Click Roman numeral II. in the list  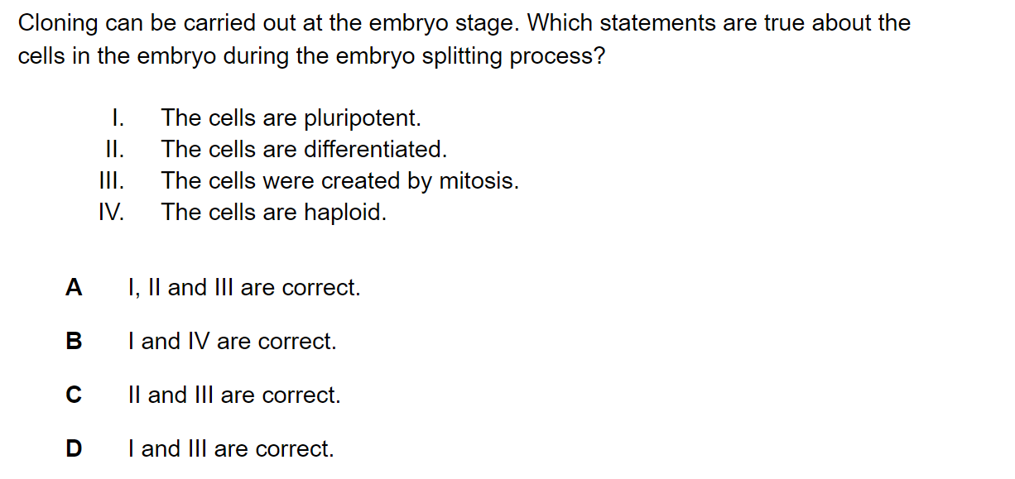pos(115,150)
